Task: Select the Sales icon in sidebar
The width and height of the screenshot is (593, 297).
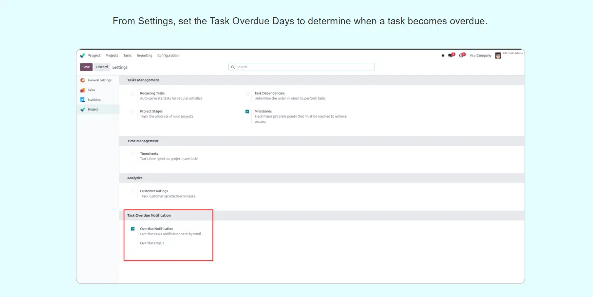Action: 83,90
